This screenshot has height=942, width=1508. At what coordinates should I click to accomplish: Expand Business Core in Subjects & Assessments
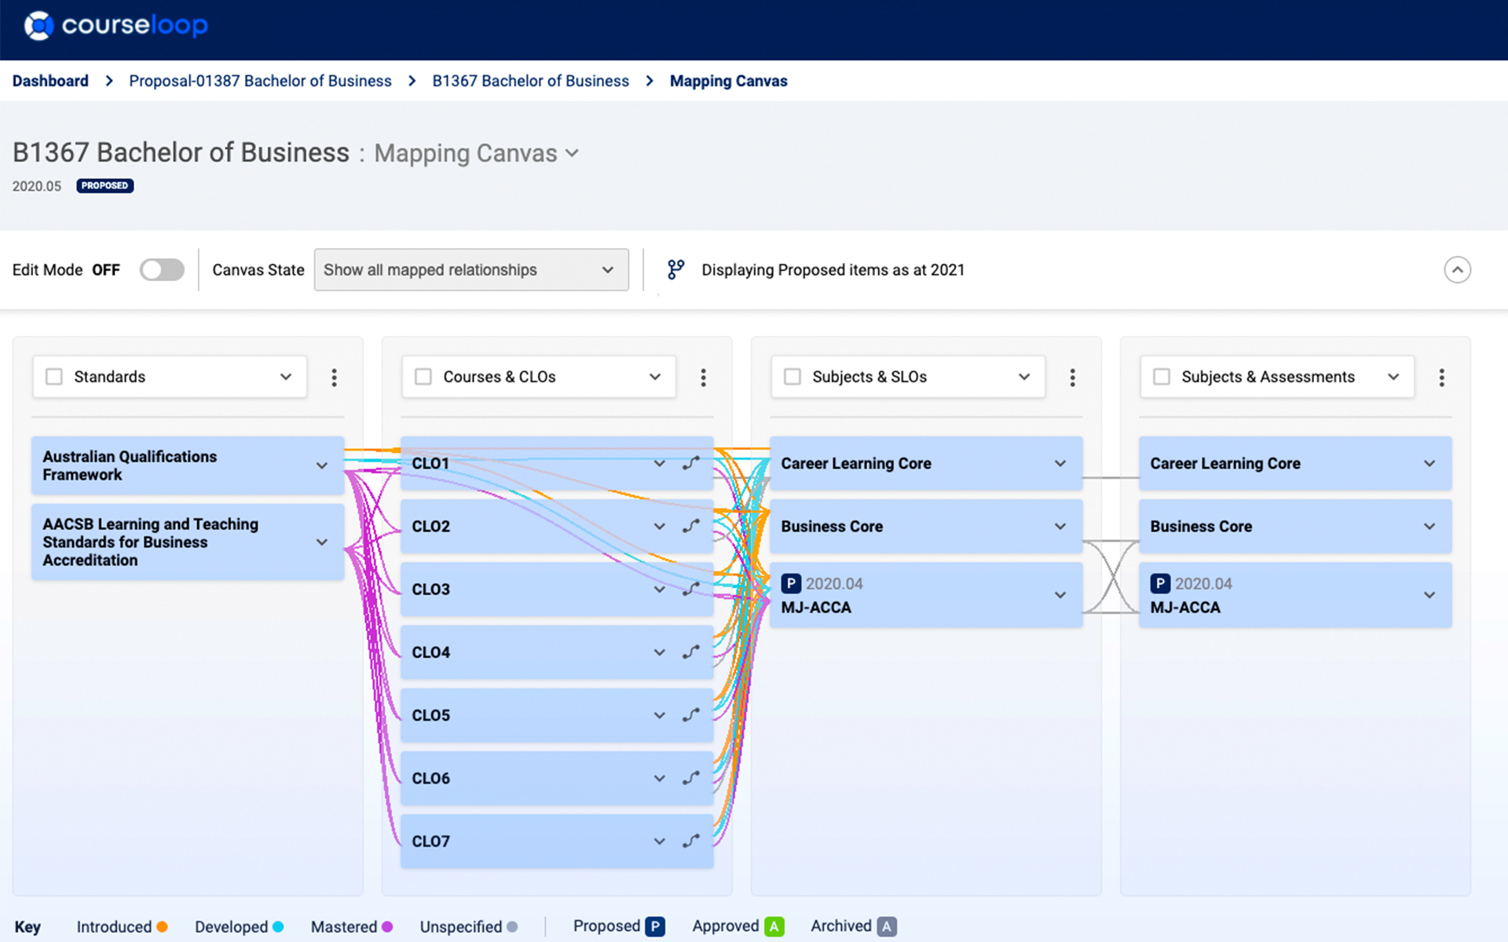[x=1429, y=527]
